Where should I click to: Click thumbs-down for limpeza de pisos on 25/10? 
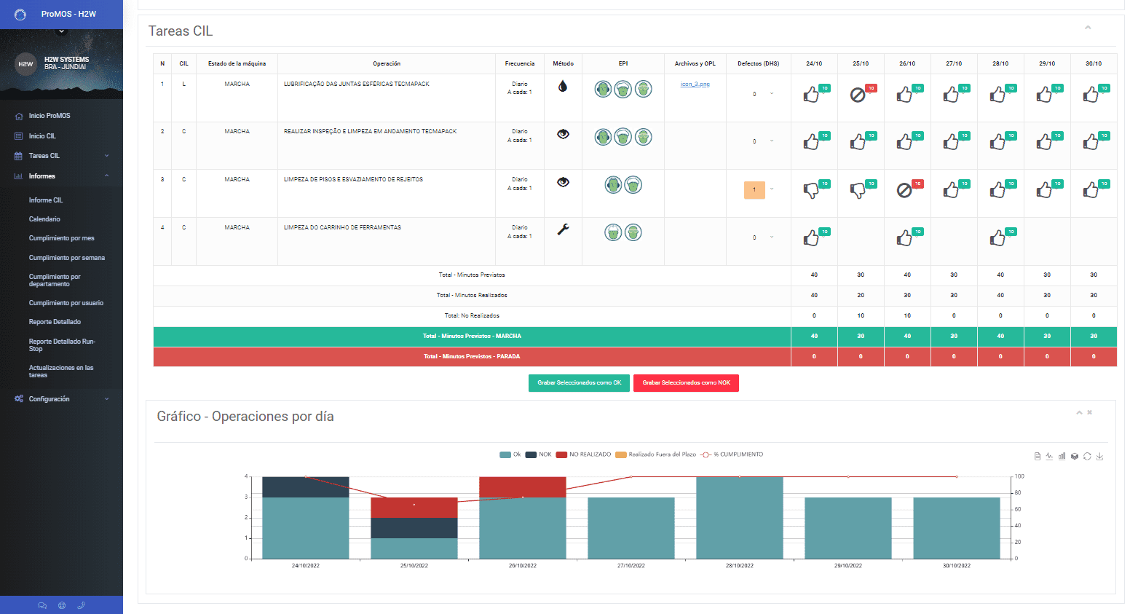click(858, 190)
